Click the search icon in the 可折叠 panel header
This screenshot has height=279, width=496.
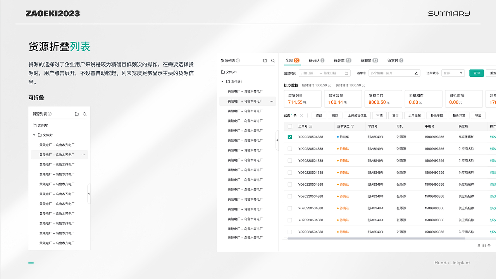(x=84, y=114)
